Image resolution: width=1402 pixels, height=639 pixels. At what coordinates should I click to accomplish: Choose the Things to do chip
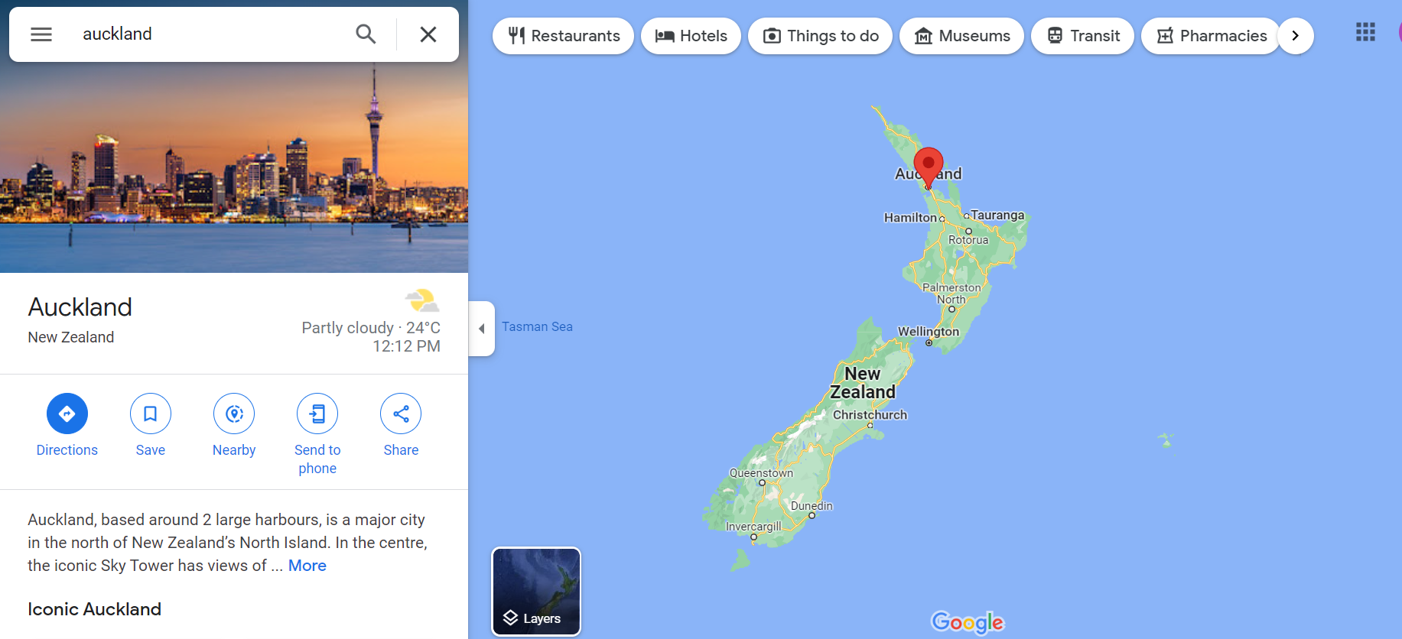820,36
